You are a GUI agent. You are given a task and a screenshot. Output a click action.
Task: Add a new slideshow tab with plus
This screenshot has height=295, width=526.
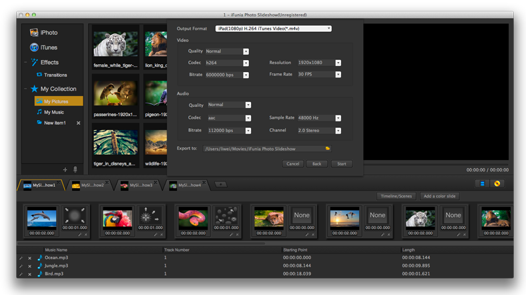click(x=221, y=184)
